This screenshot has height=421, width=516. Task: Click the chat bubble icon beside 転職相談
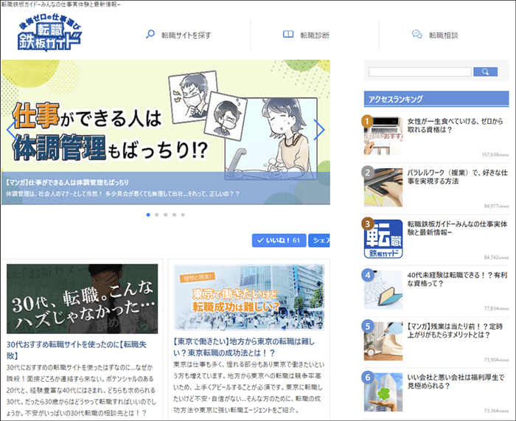point(417,34)
